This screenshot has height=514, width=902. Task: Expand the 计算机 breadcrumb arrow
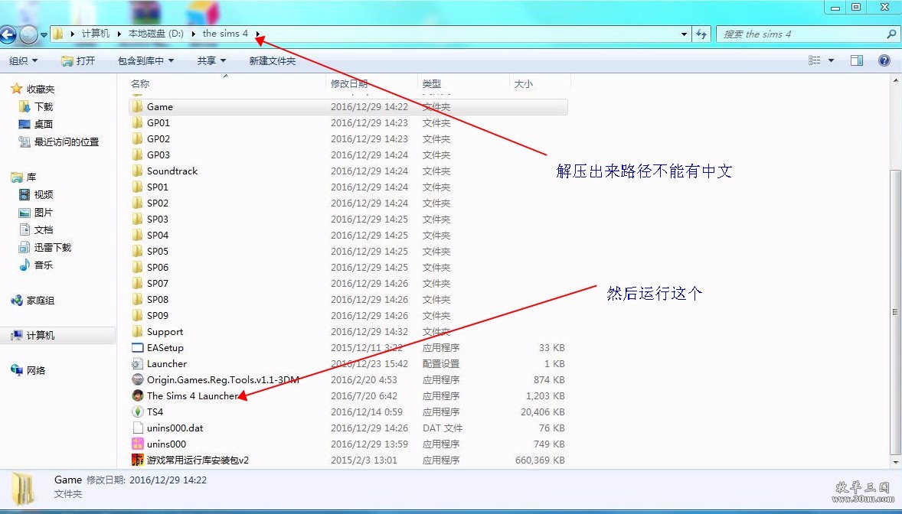[x=119, y=34]
